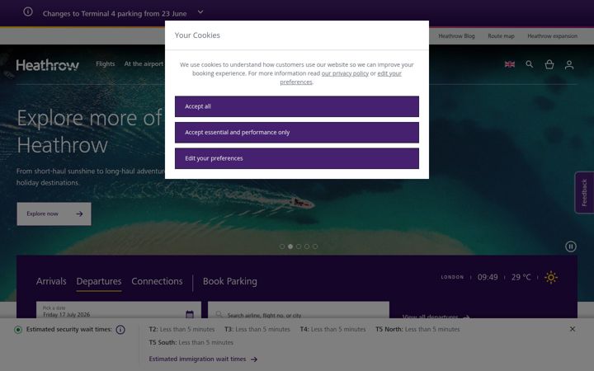Click the Heathrow logo
The image size is (594, 371).
click(47, 65)
